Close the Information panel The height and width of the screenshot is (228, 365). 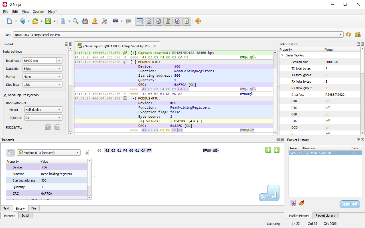363,44
